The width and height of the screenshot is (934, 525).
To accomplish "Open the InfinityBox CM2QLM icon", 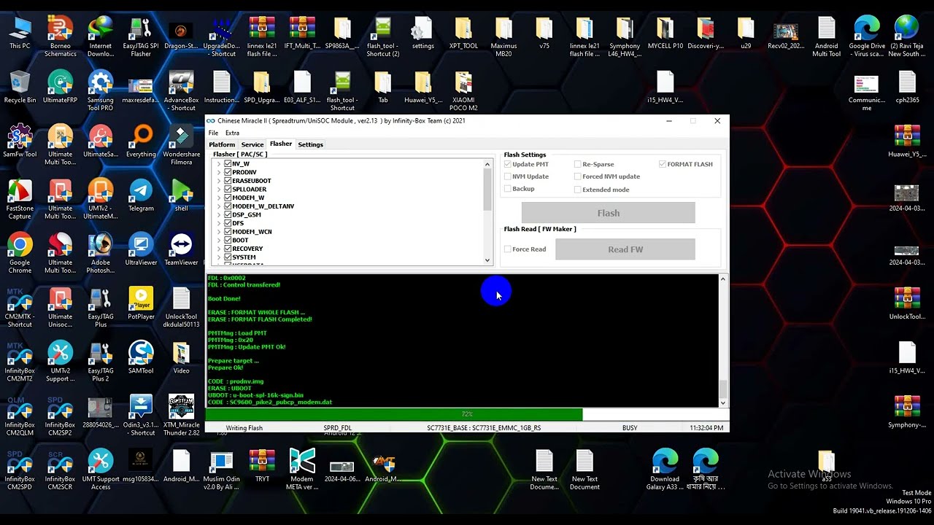I will (x=20, y=416).
